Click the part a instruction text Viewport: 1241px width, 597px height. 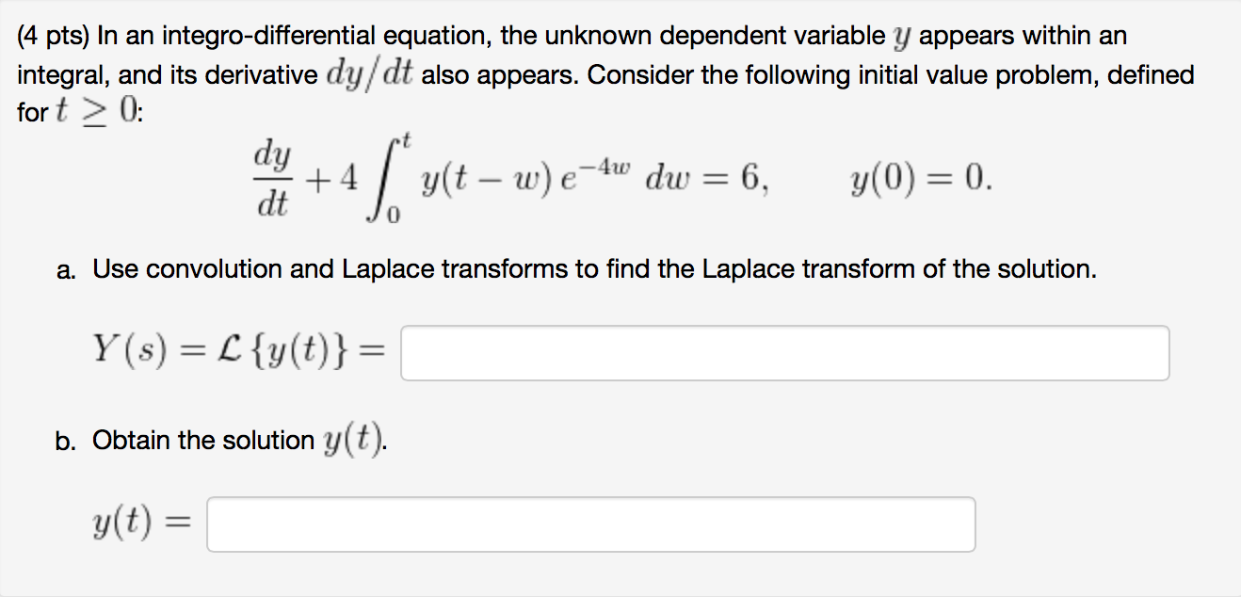tap(584, 269)
